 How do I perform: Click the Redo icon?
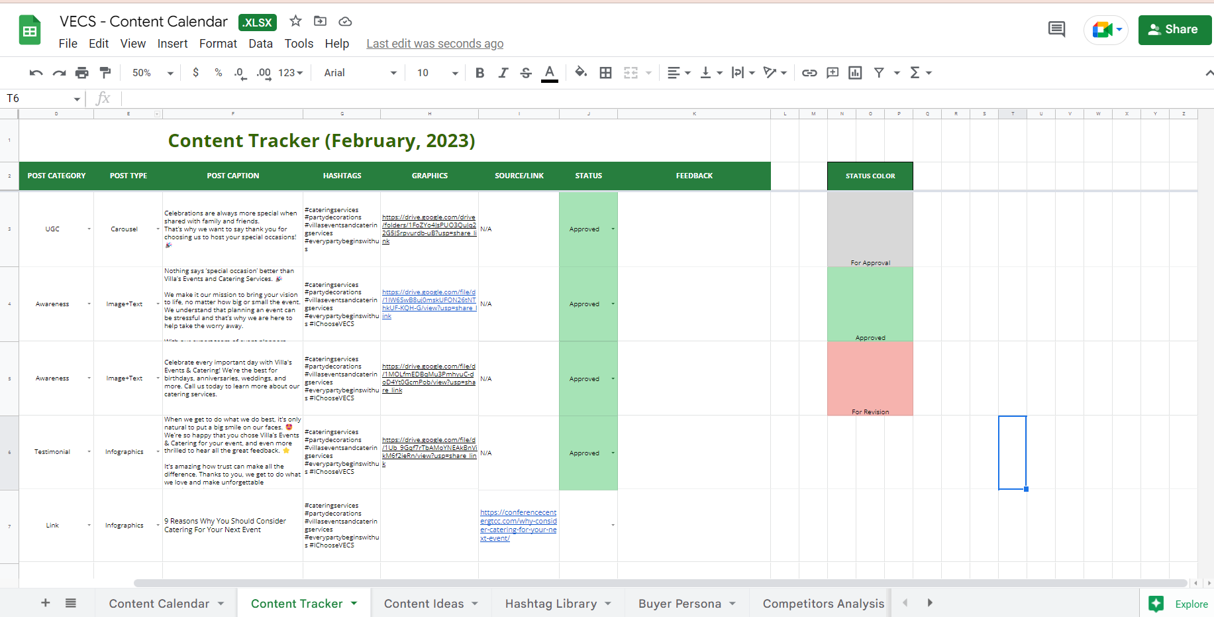click(x=60, y=73)
